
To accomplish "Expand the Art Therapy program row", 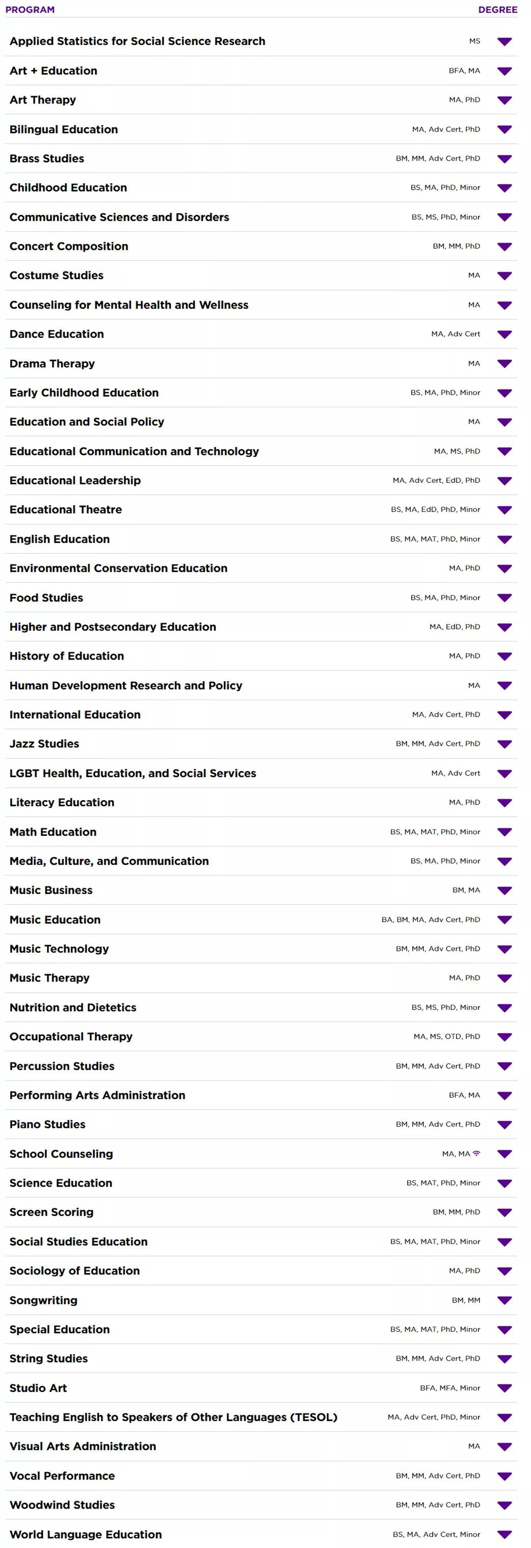I will [504, 101].
